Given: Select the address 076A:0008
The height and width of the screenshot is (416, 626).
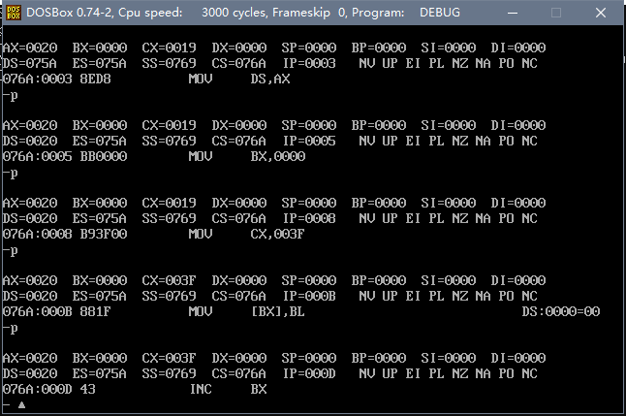Looking at the screenshot, I should [x=38, y=234].
